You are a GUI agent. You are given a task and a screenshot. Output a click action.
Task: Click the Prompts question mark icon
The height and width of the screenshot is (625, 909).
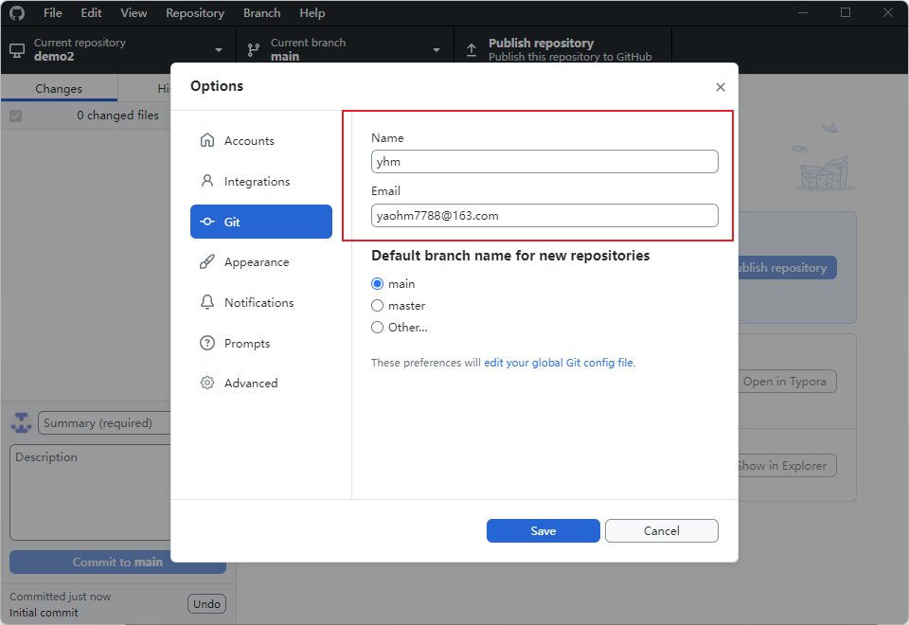[x=207, y=344]
